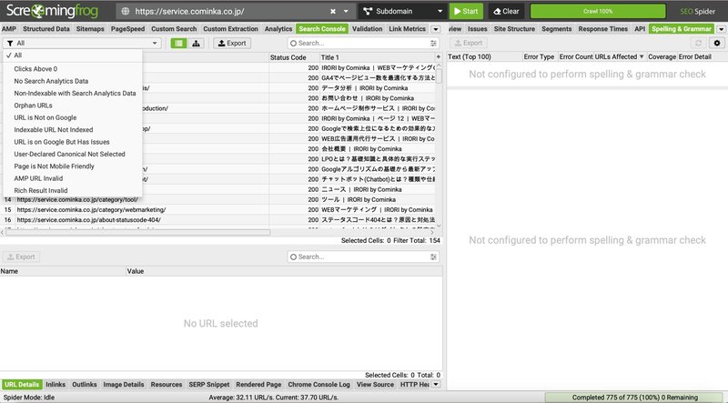Choose Indexable URL Not Indexed filter
This screenshot has height=403, width=728.
tap(73, 129)
